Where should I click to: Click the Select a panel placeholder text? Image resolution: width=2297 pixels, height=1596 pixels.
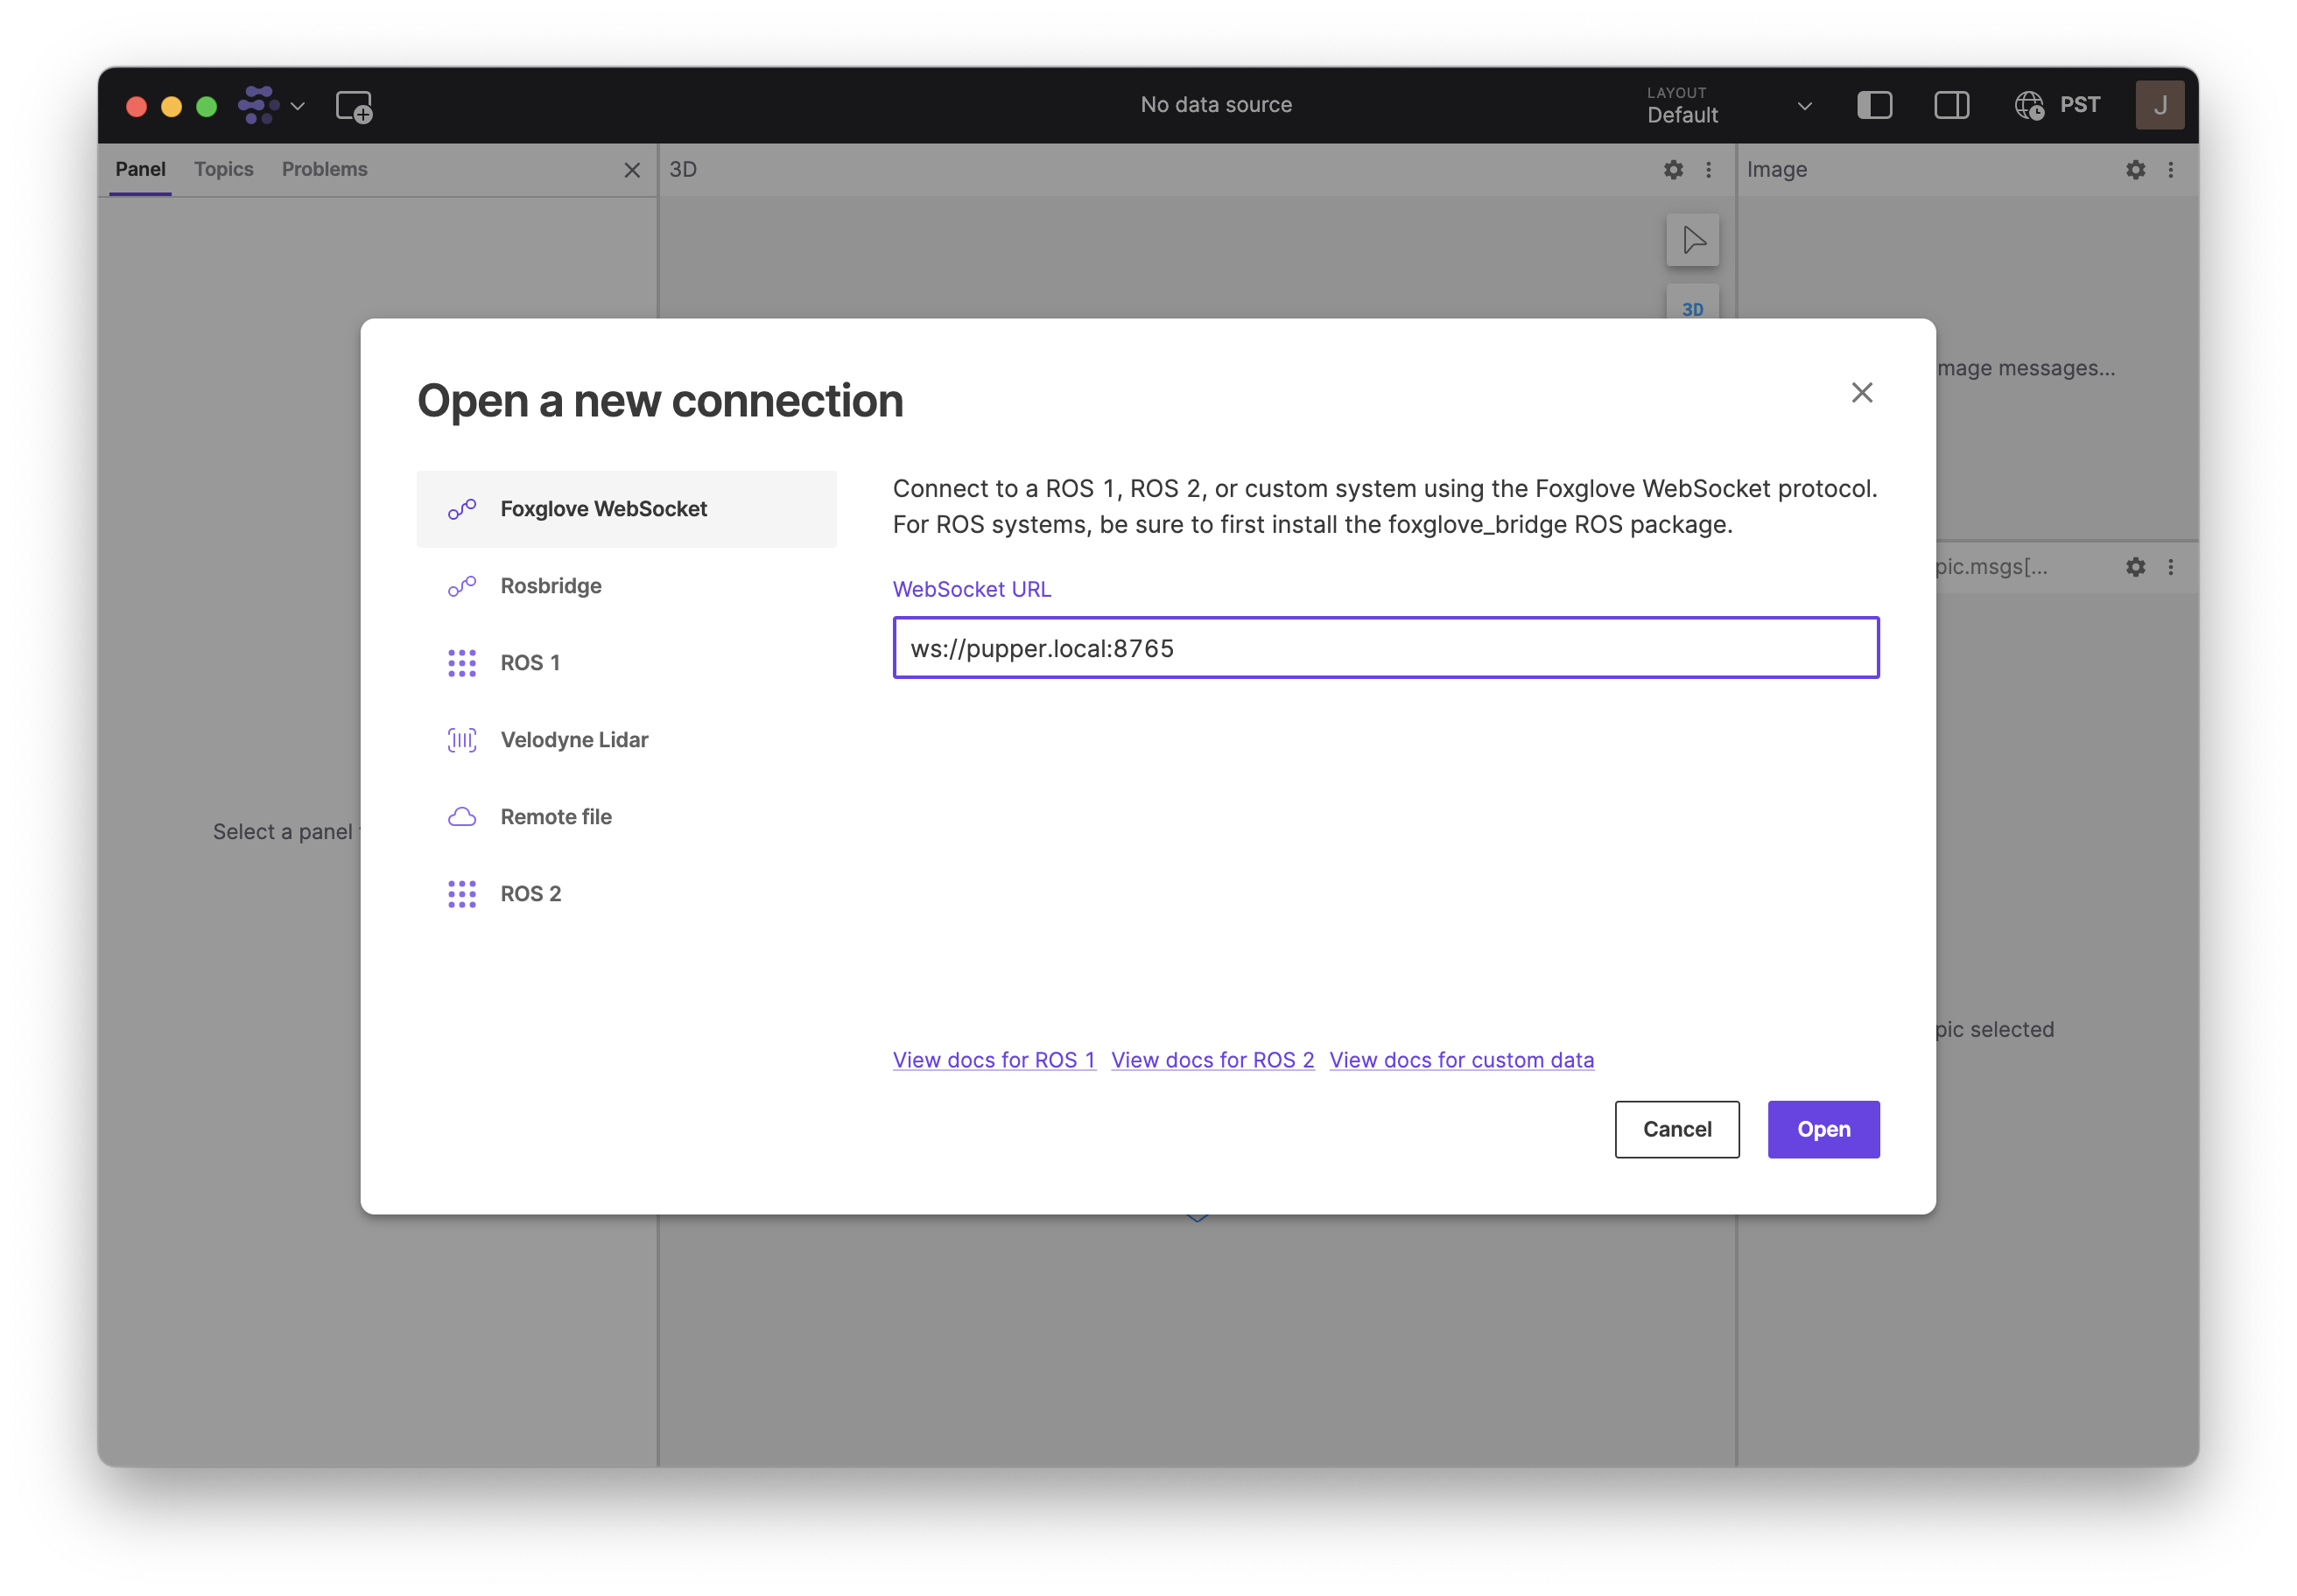285,832
